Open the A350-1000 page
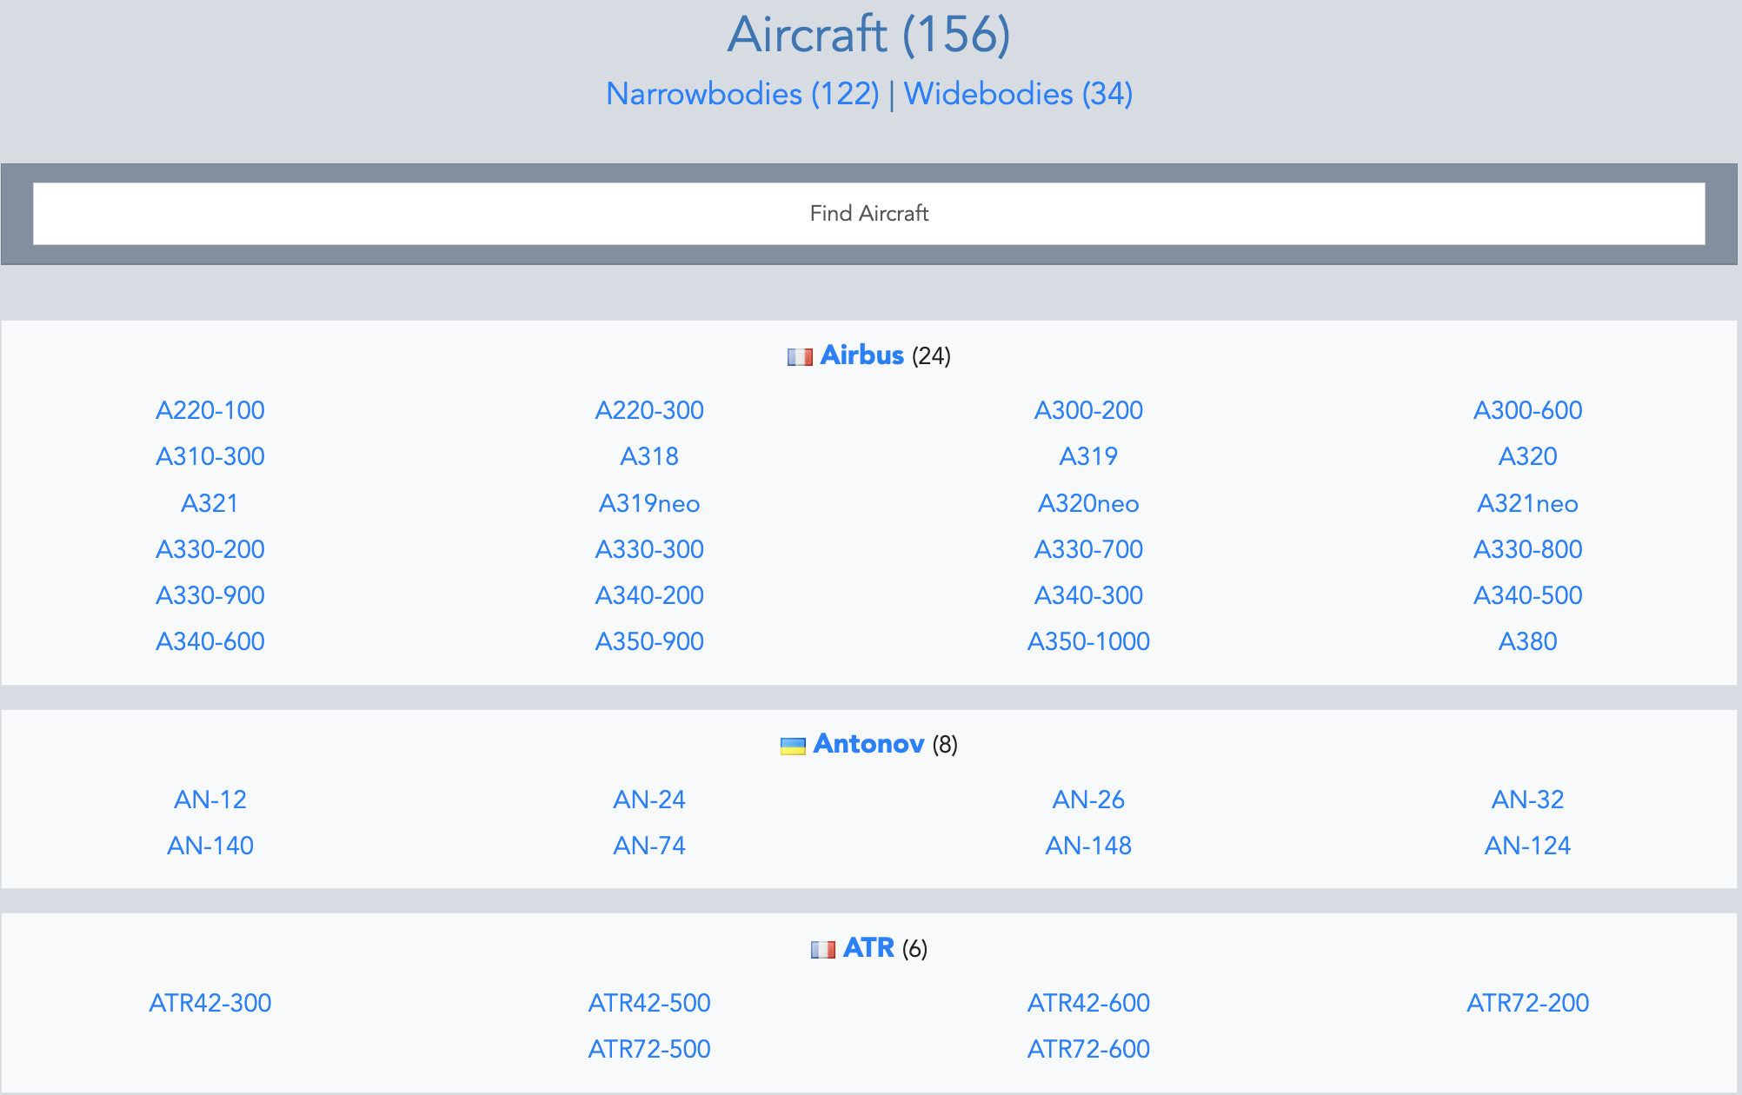The image size is (1742, 1095). 1088,641
